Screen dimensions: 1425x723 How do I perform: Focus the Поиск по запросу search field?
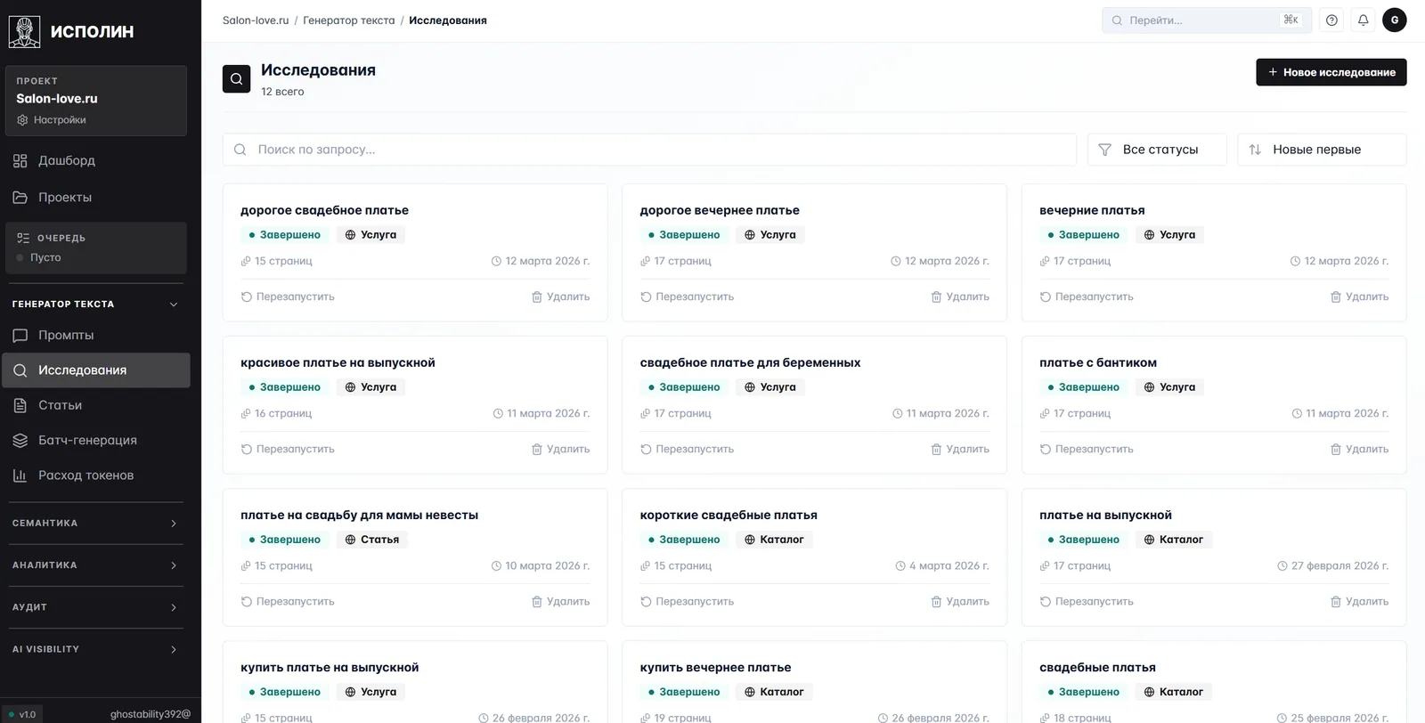[649, 150]
